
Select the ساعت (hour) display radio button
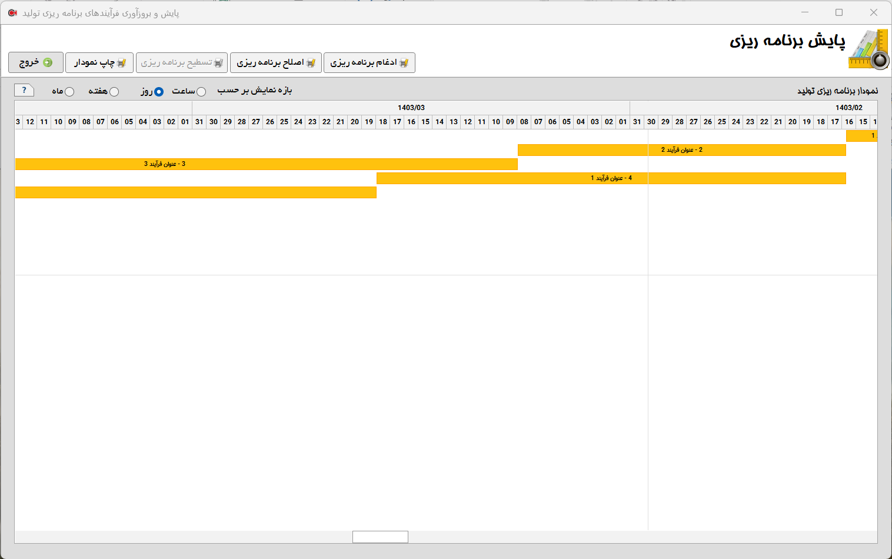click(x=201, y=92)
